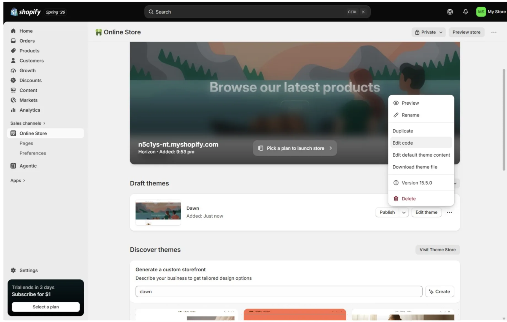Click the Create storefront button
Screen dimensions: 507x322
(439, 291)
